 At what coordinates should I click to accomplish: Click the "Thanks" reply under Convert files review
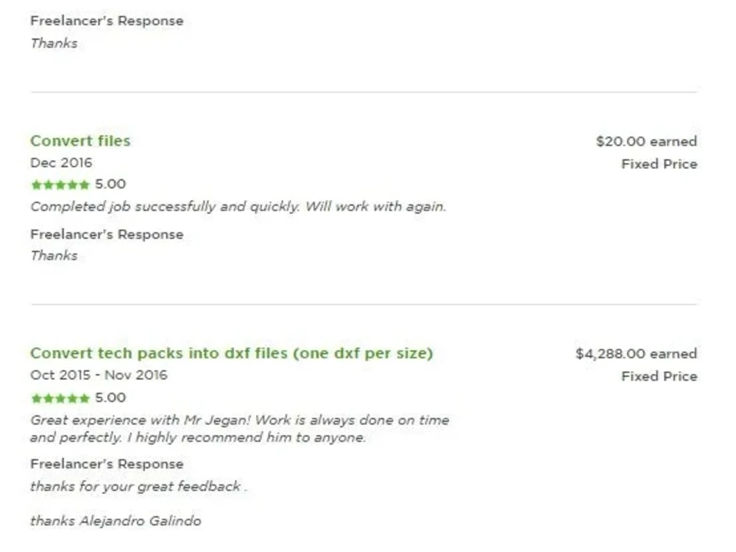click(54, 256)
